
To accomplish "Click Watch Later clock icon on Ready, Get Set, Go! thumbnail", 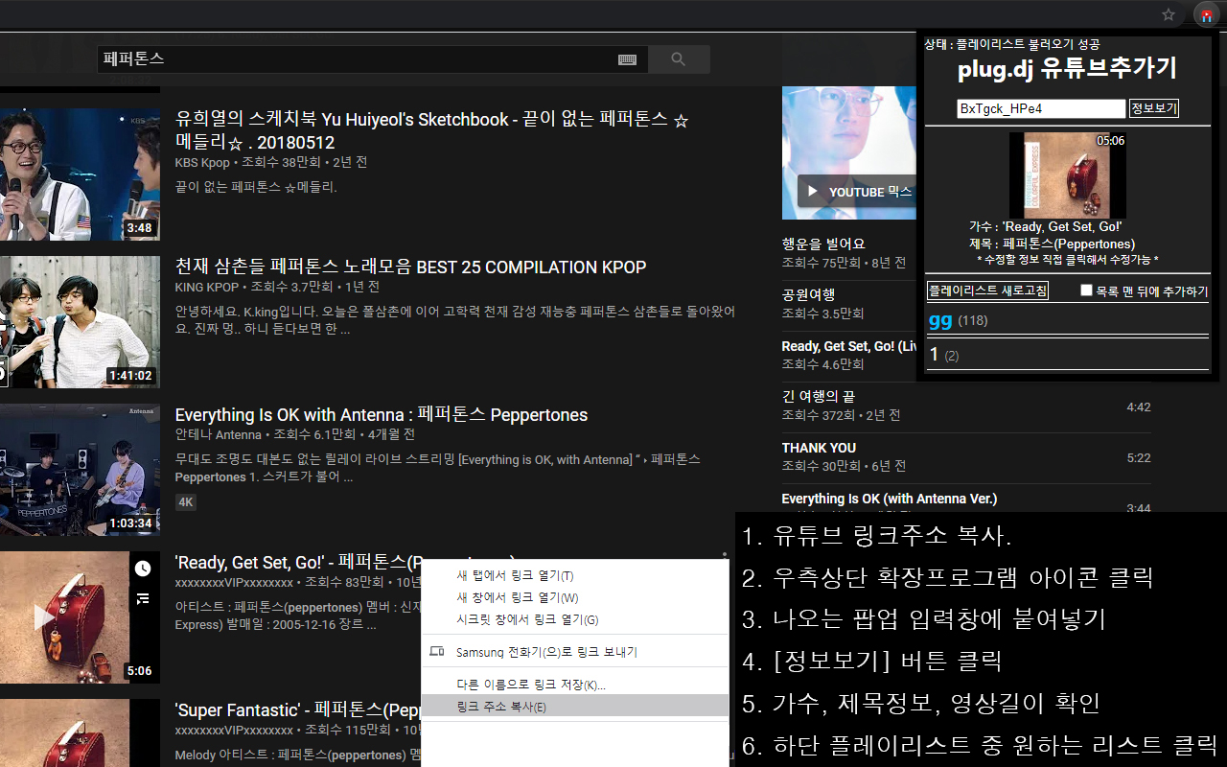I will [143, 569].
